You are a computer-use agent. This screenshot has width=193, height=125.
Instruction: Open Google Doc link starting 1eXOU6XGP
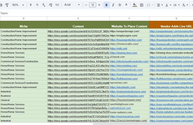(78, 31)
